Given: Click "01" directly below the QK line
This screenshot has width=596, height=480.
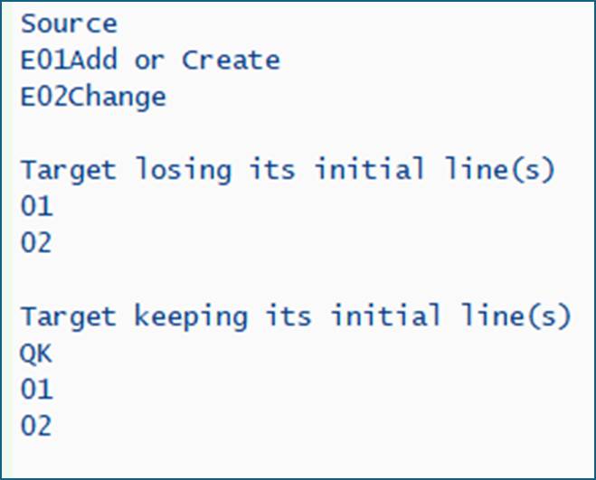Looking at the screenshot, I should (36, 390).
